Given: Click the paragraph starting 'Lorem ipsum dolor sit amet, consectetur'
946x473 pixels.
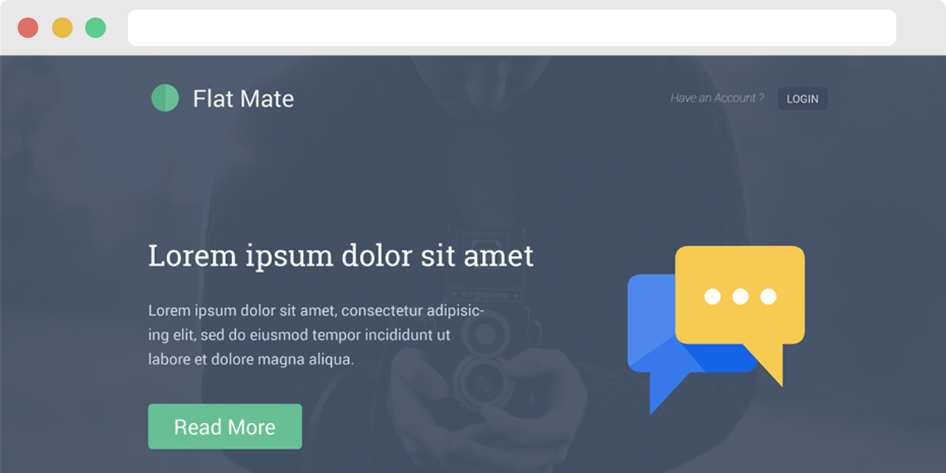Looking at the screenshot, I should point(316,335).
